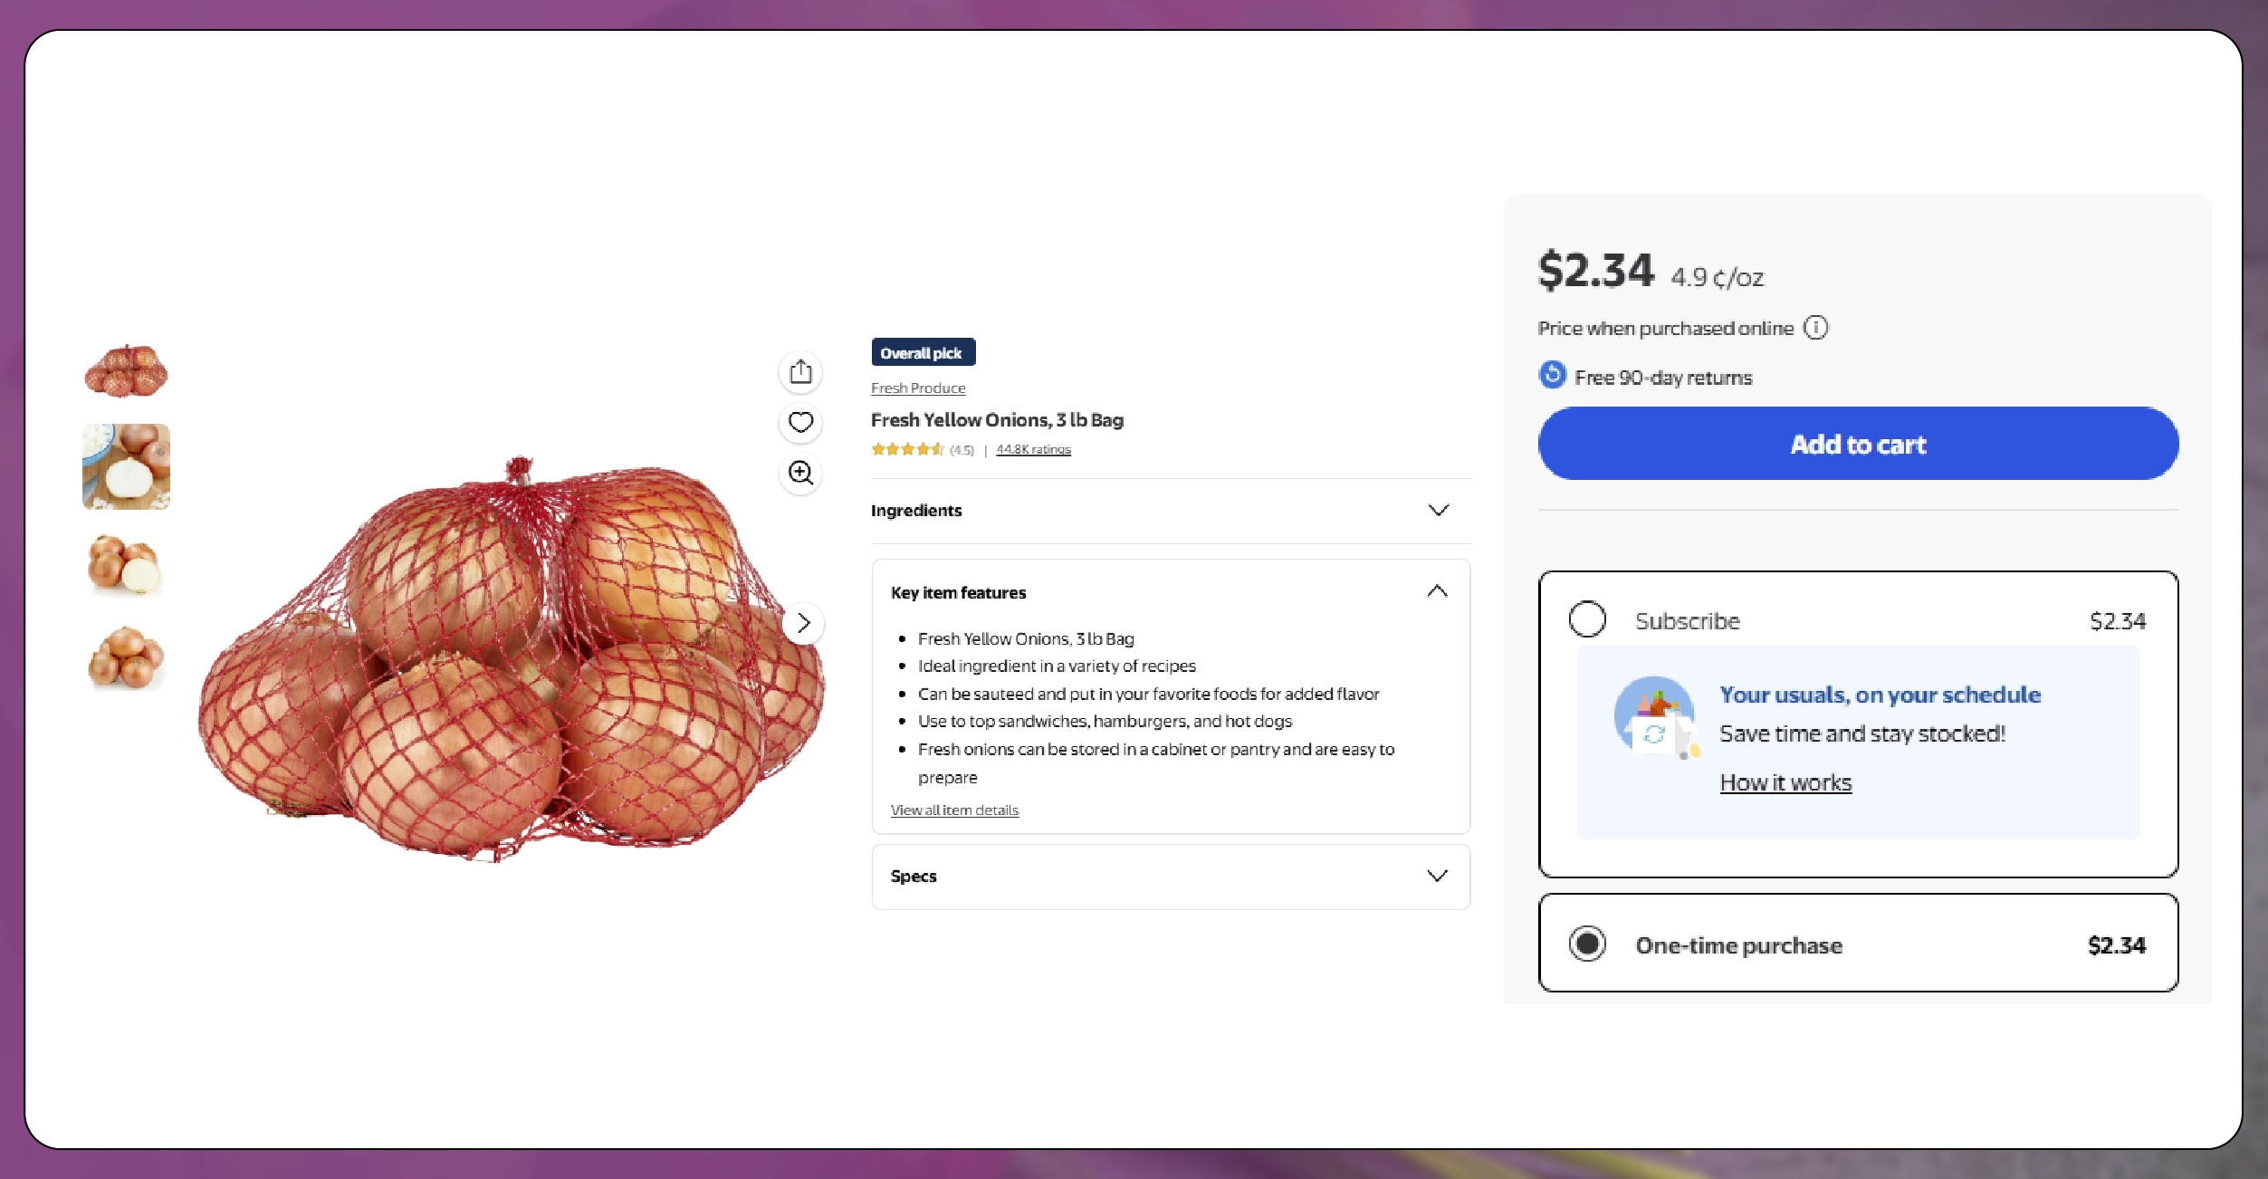2268x1179 pixels.
Task: Expand the Ingredients section
Action: pos(1171,511)
